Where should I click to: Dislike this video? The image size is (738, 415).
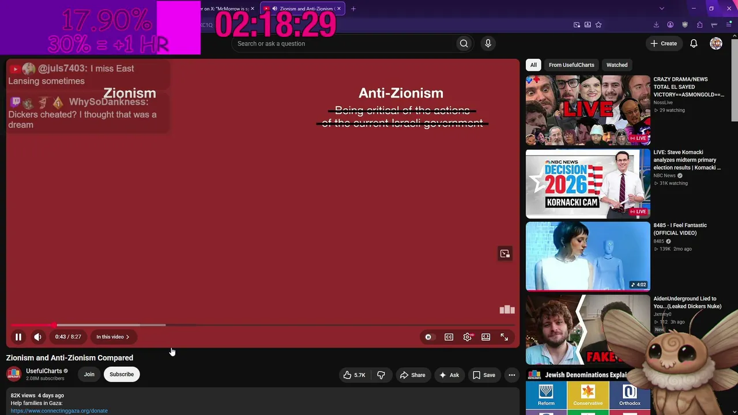click(x=381, y=375)
